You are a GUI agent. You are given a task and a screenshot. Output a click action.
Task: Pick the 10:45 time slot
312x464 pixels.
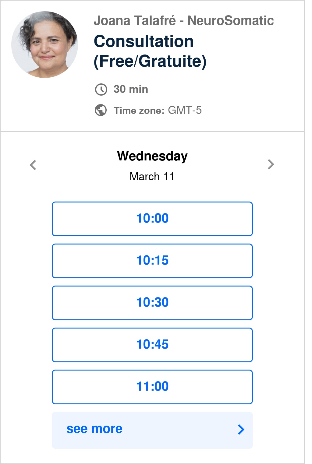point(152,345)
